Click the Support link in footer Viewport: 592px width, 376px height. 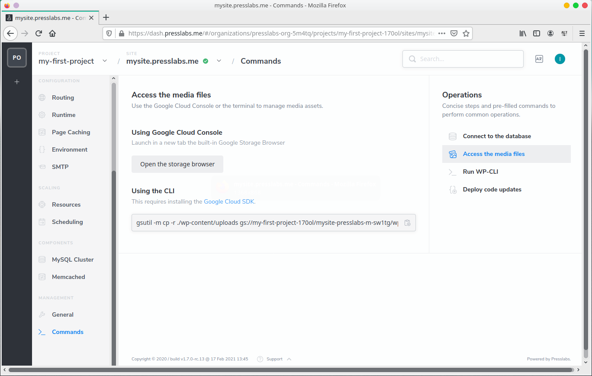tap(274, 359)
